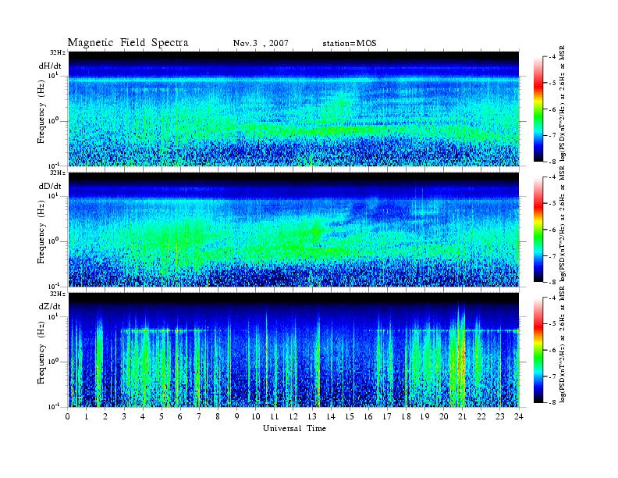Click the 'Nov.3 , 2007' date label
Screen dimensions: 618x478
point(261,44)
